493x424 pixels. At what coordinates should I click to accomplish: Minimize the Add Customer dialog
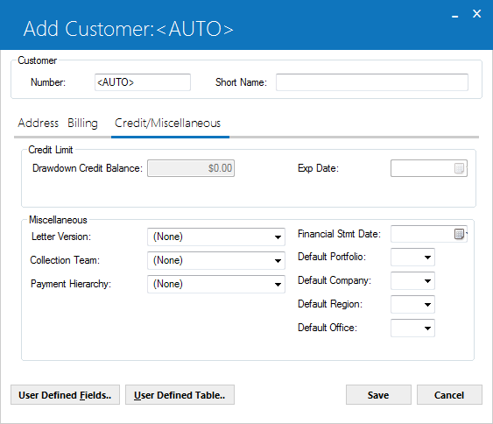tap(454, 15)
